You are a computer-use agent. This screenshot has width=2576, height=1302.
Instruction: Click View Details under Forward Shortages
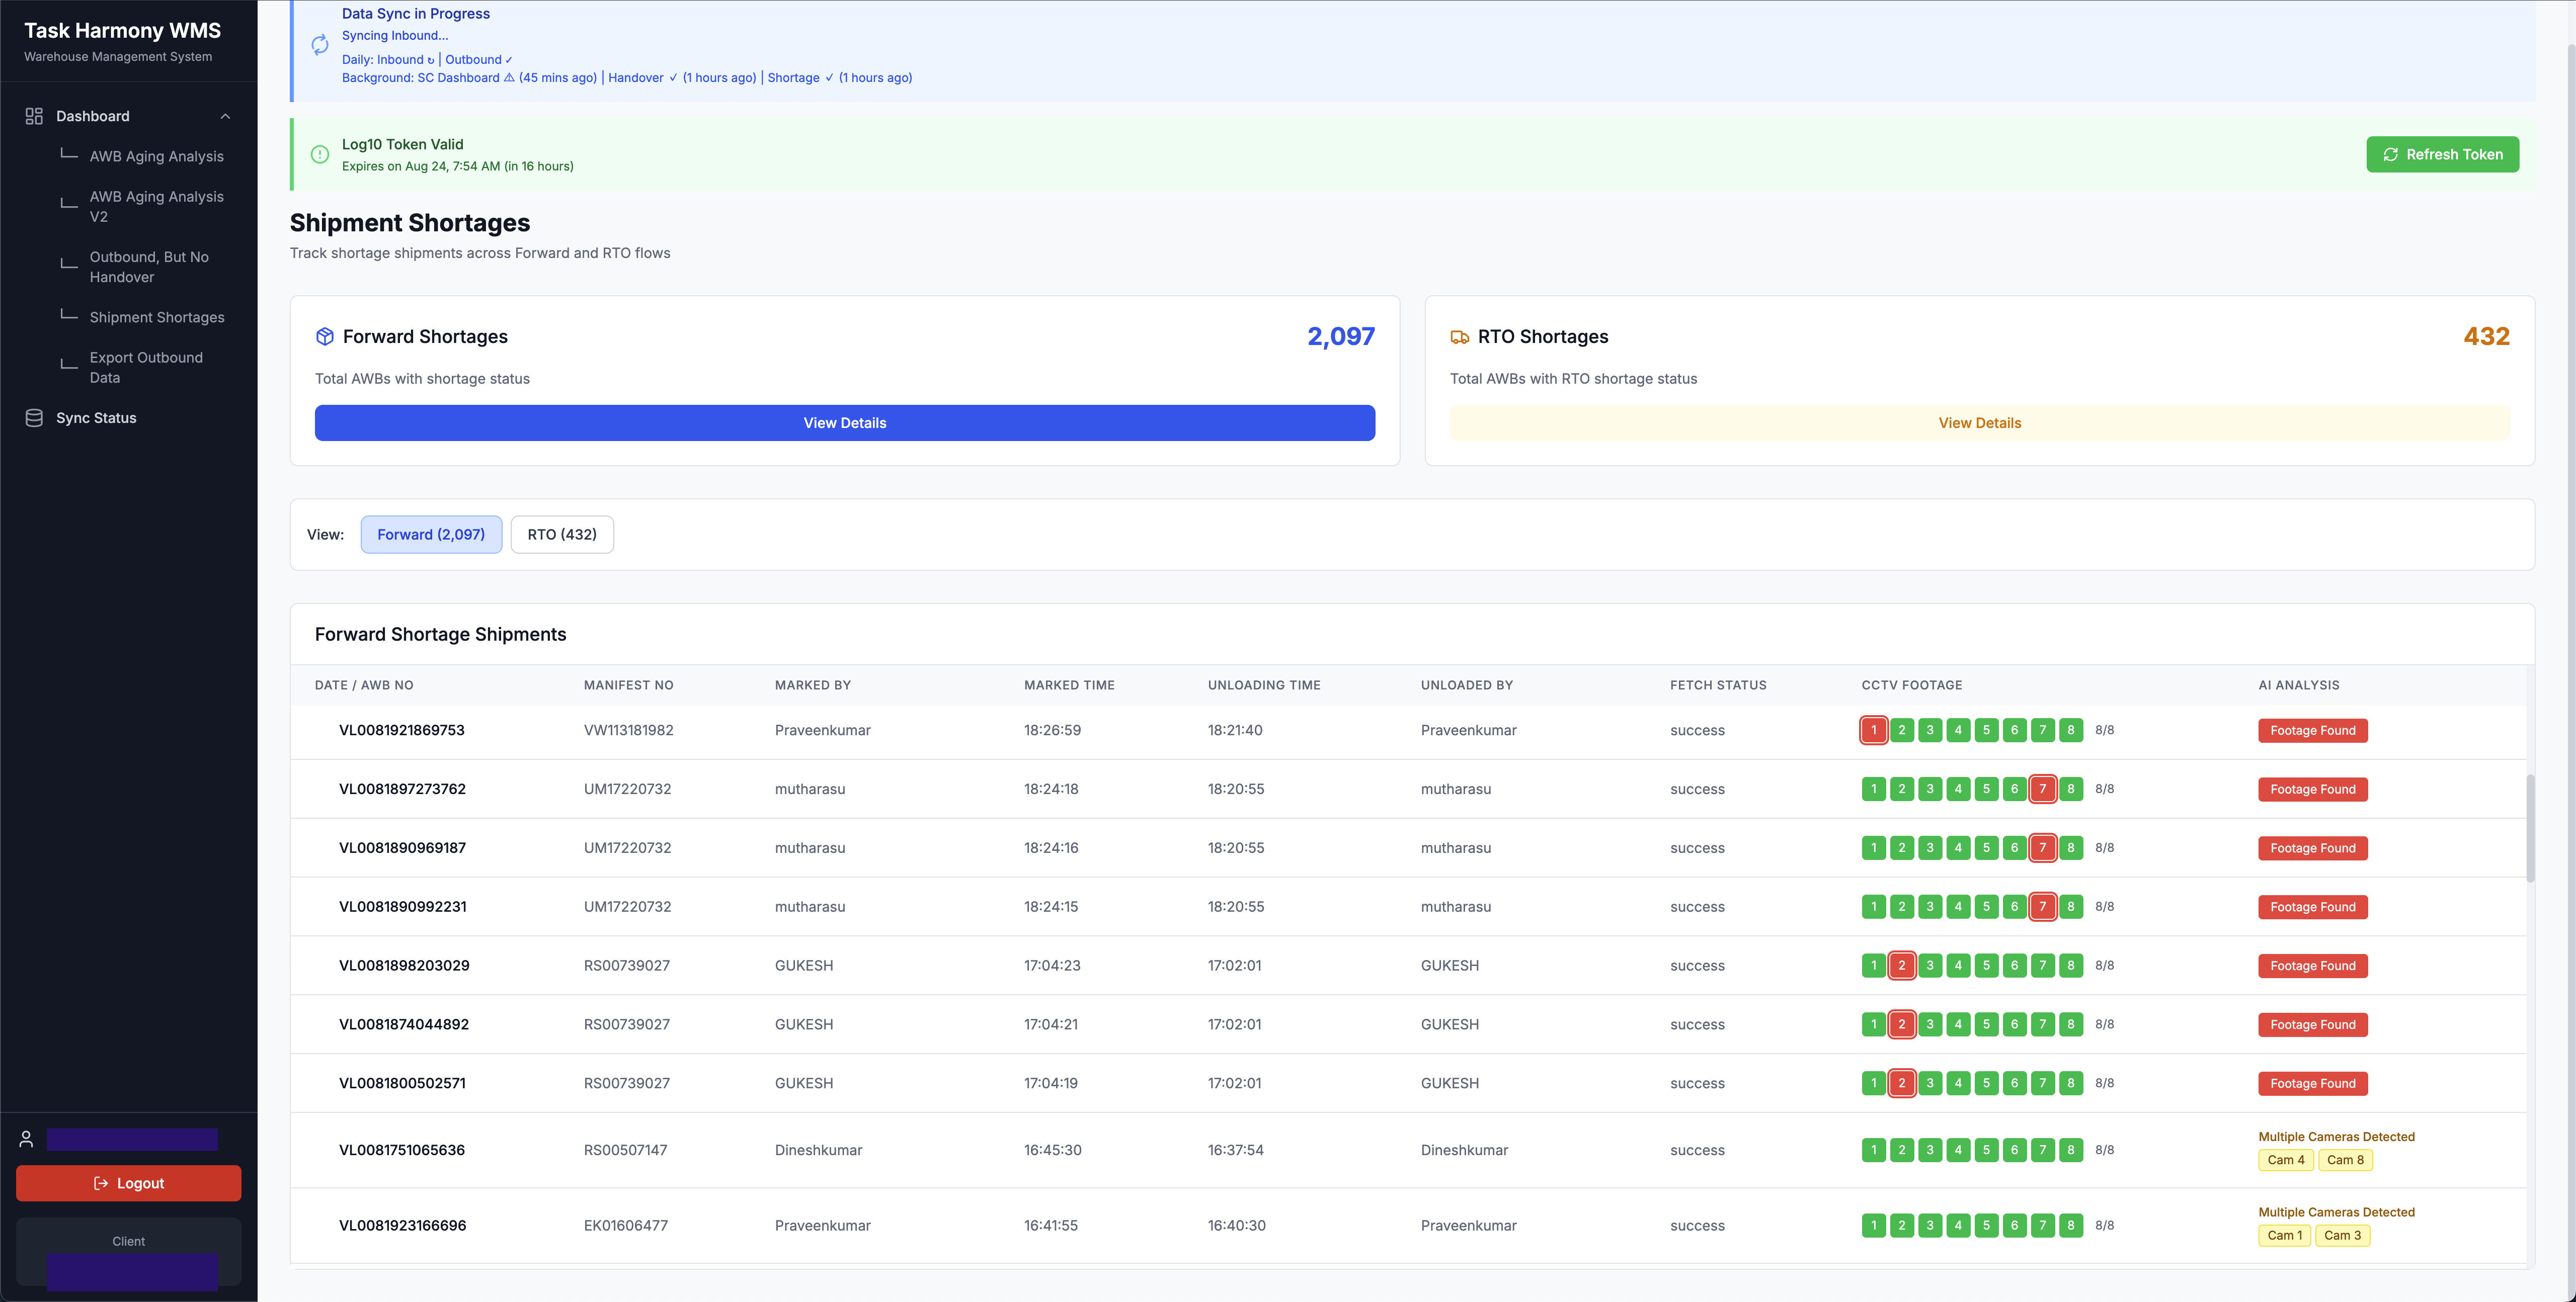(x=844, y=422)
